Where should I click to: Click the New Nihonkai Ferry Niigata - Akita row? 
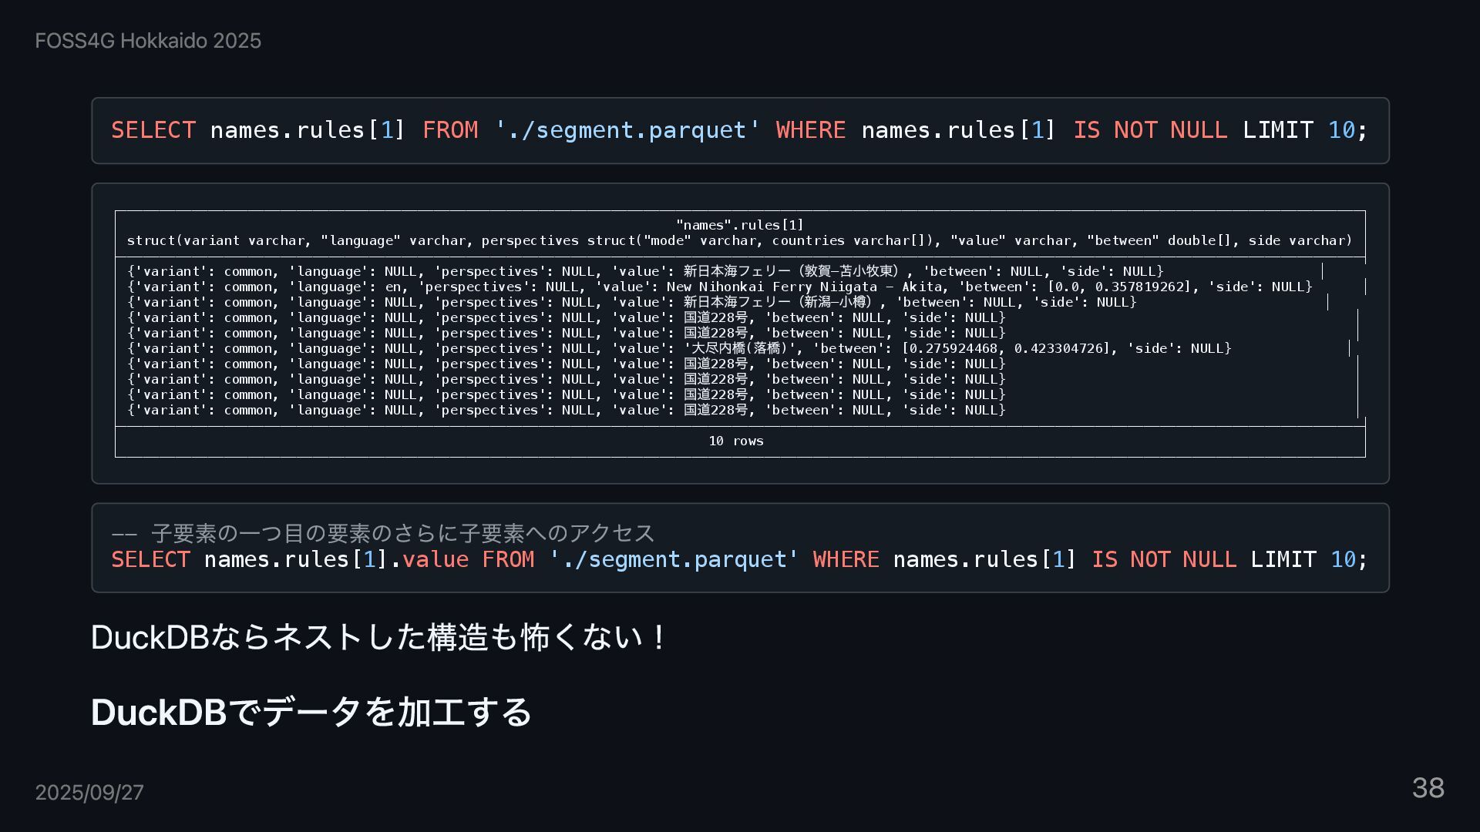(718, 287)
